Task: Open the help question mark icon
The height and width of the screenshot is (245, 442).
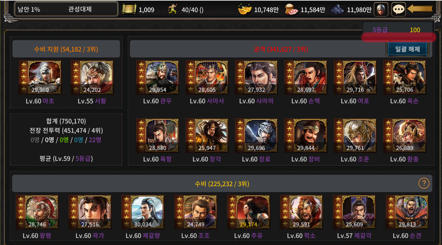Action: [x=424, y=183]
